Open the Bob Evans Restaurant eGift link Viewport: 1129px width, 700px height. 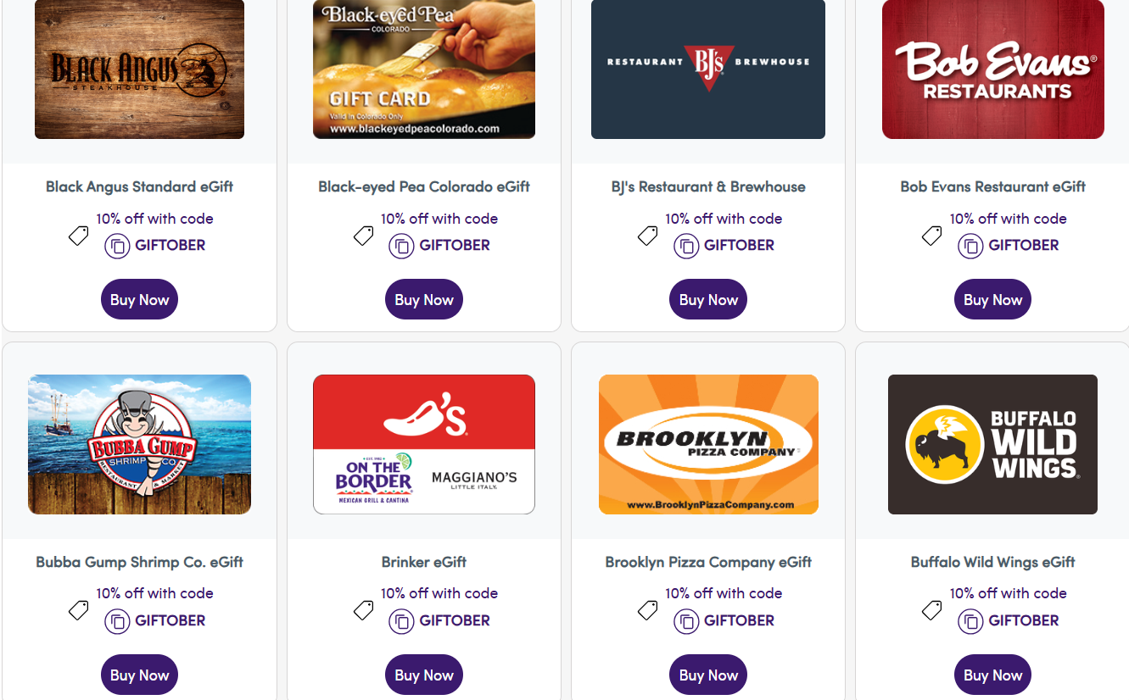click(x=992, y=186)
